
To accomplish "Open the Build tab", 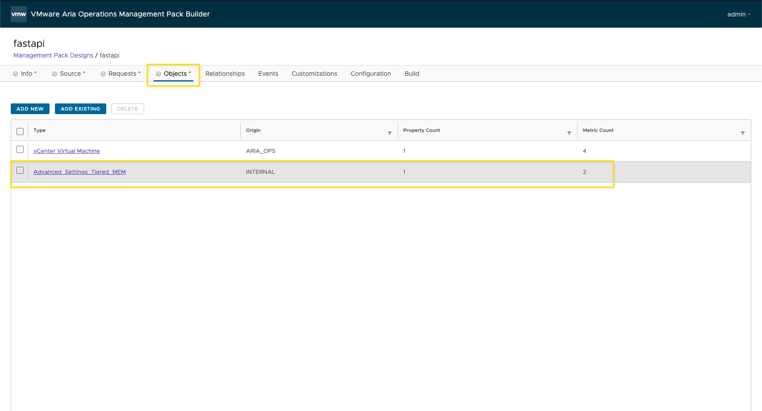I will click(x=412, y=74).
